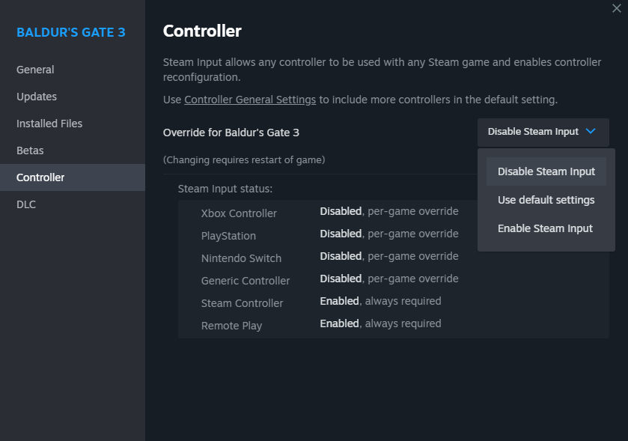Click the Remote Play status row

[x=329, y=325]
